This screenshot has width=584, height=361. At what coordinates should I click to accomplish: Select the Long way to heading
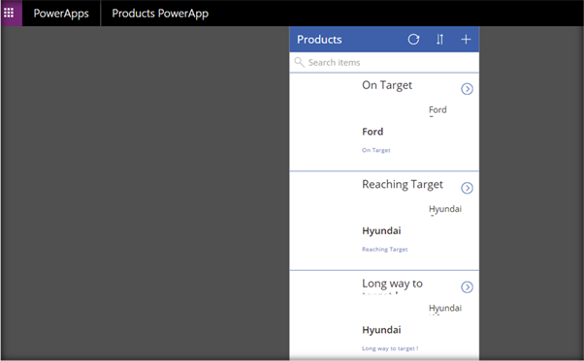[x=392, y=284]
